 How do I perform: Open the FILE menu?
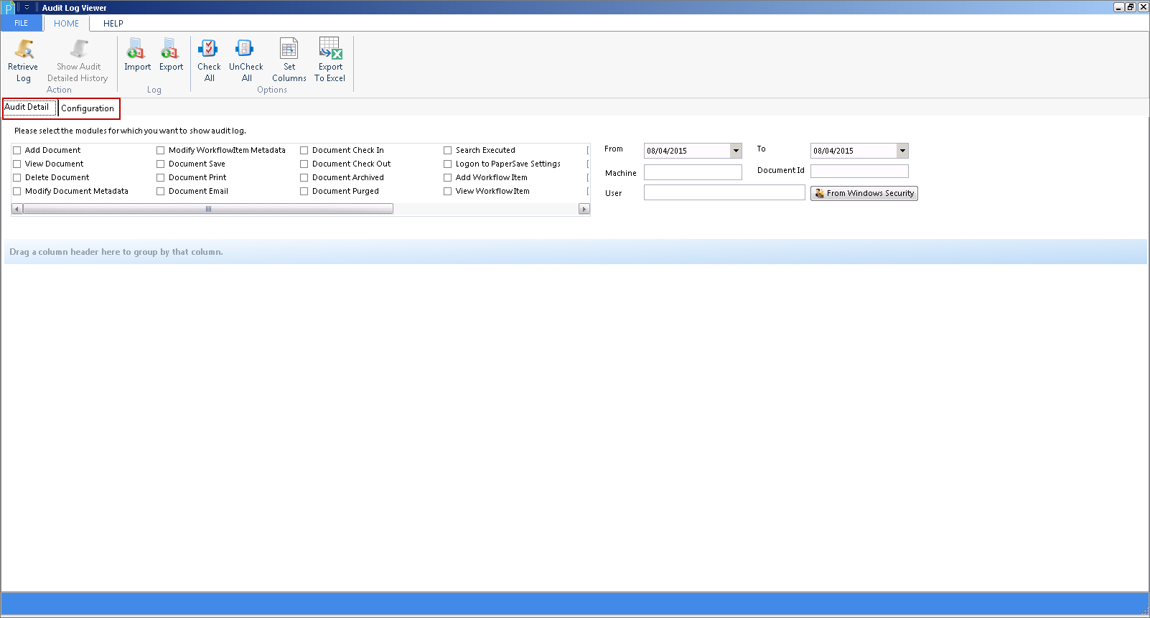(22, 23)
